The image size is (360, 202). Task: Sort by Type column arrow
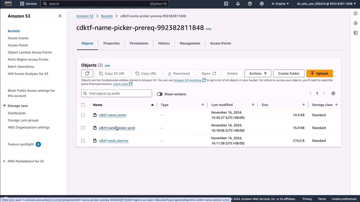click(x=202, y=105)
